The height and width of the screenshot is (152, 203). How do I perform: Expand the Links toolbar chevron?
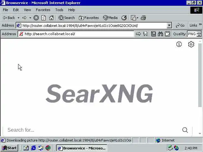[200, 24]
